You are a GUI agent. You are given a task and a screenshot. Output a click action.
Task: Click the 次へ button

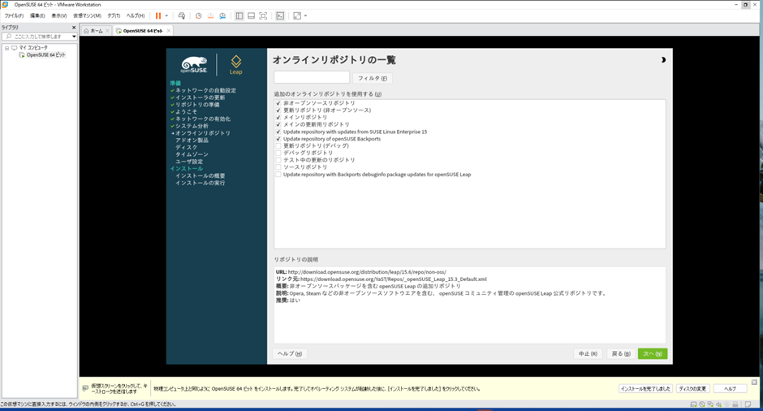point(652,353)
